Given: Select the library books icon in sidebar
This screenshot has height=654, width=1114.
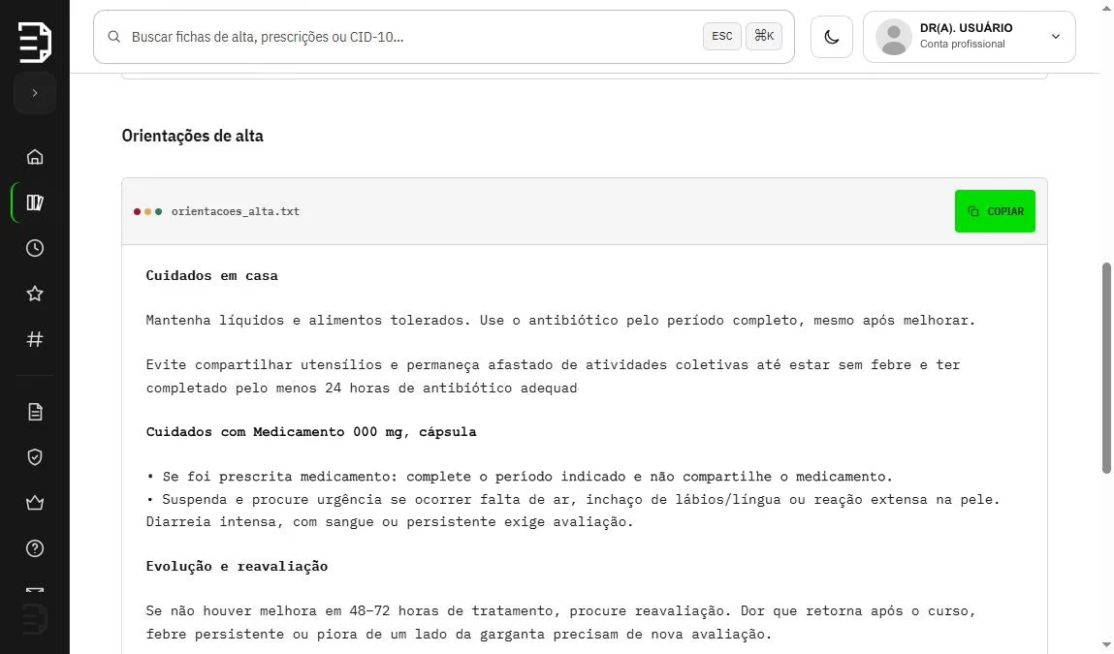Looking at the screenshot, I should coord(35,202).
